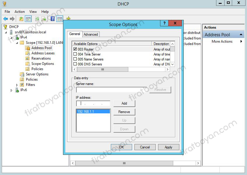Image resolution: width=247 pixels, height=175 pixels.
Task: Open the Help menu
Action: point(45,12)
